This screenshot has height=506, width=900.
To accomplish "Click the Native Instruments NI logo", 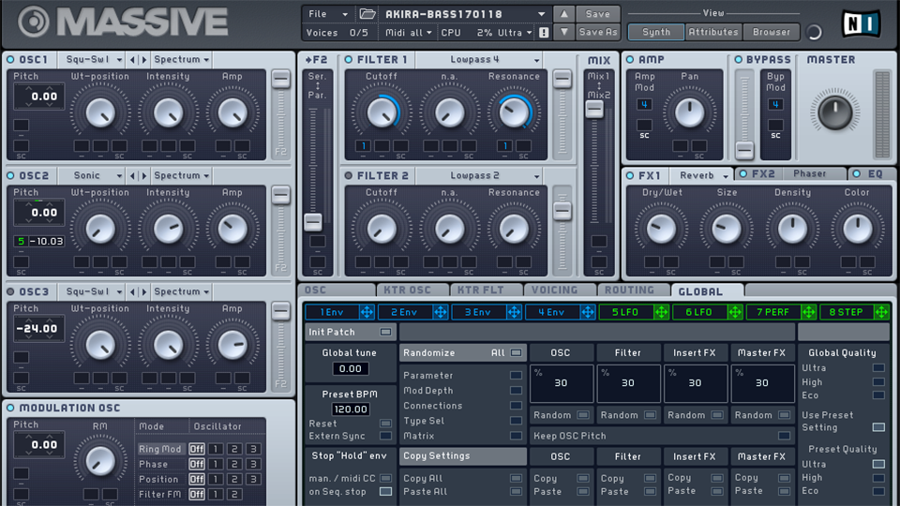I will 861,23.
